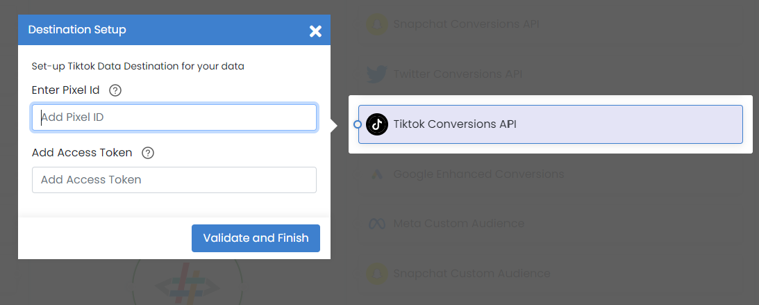Click the Destination Setup title bar
This screenshot has height=305, width=759.
coord(174,30)
